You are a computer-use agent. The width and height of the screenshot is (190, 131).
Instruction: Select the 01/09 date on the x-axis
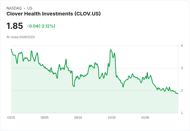point(145,118)
